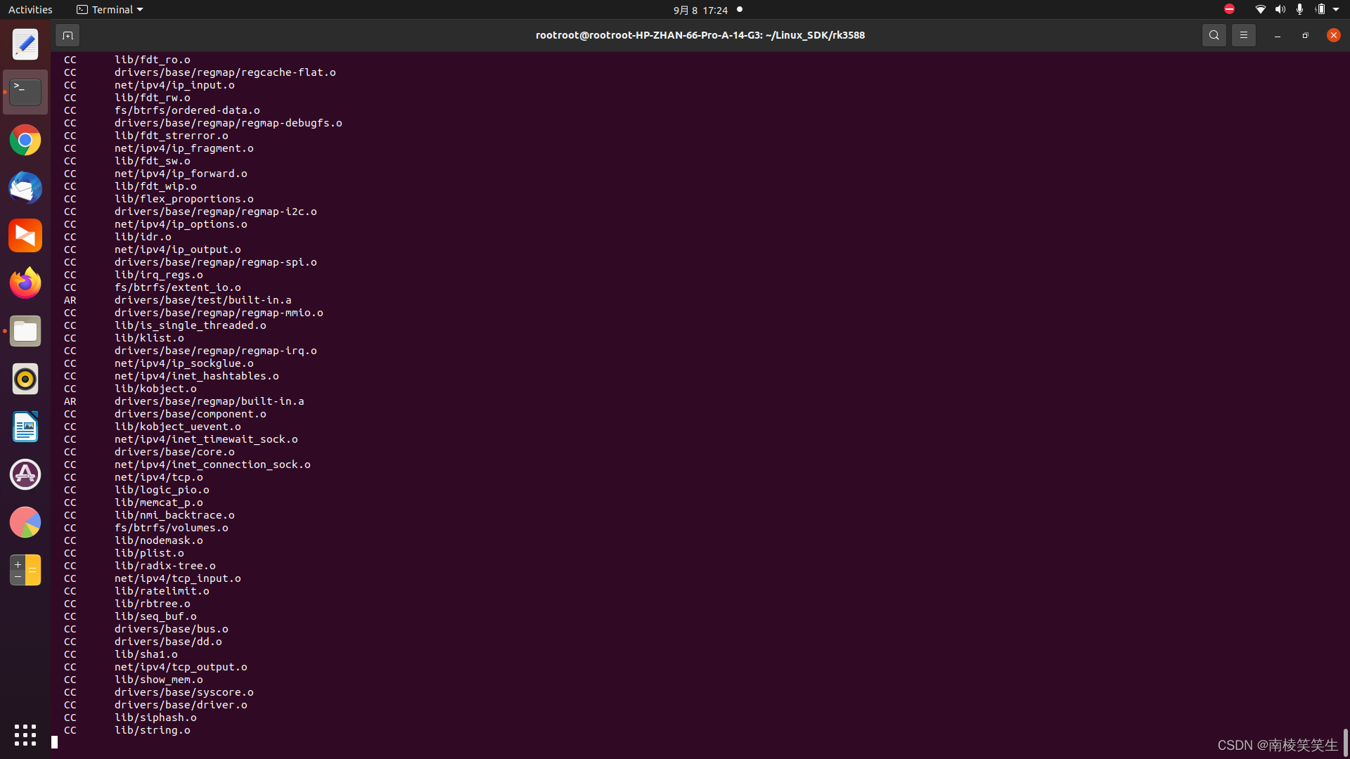
Task: Click Activities in the top bar
Action: tap(30, 9)
